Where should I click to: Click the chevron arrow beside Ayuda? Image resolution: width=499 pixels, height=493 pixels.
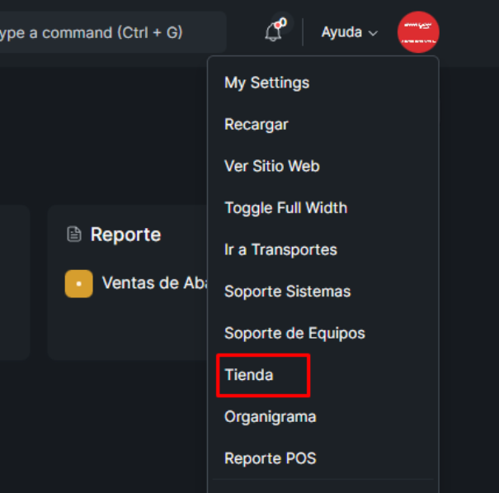click(373, 33)
